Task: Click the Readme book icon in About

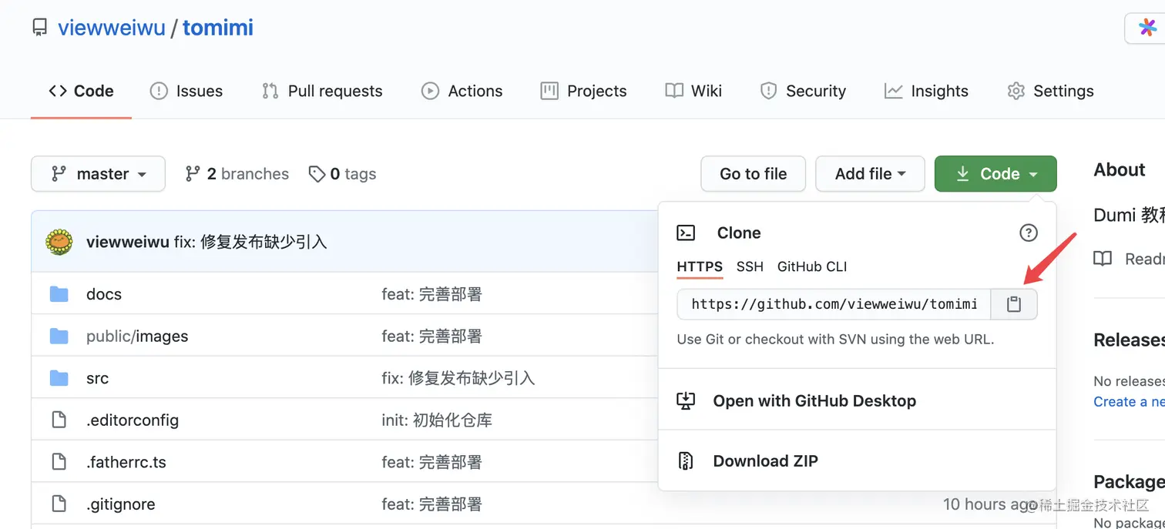Action: tap(1103, 259)
